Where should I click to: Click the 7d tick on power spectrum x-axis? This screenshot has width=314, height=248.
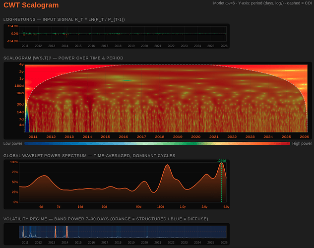click(x=59, y=207)
